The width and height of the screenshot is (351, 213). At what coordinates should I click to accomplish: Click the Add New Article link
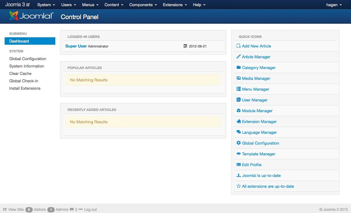tap(256, 46)
